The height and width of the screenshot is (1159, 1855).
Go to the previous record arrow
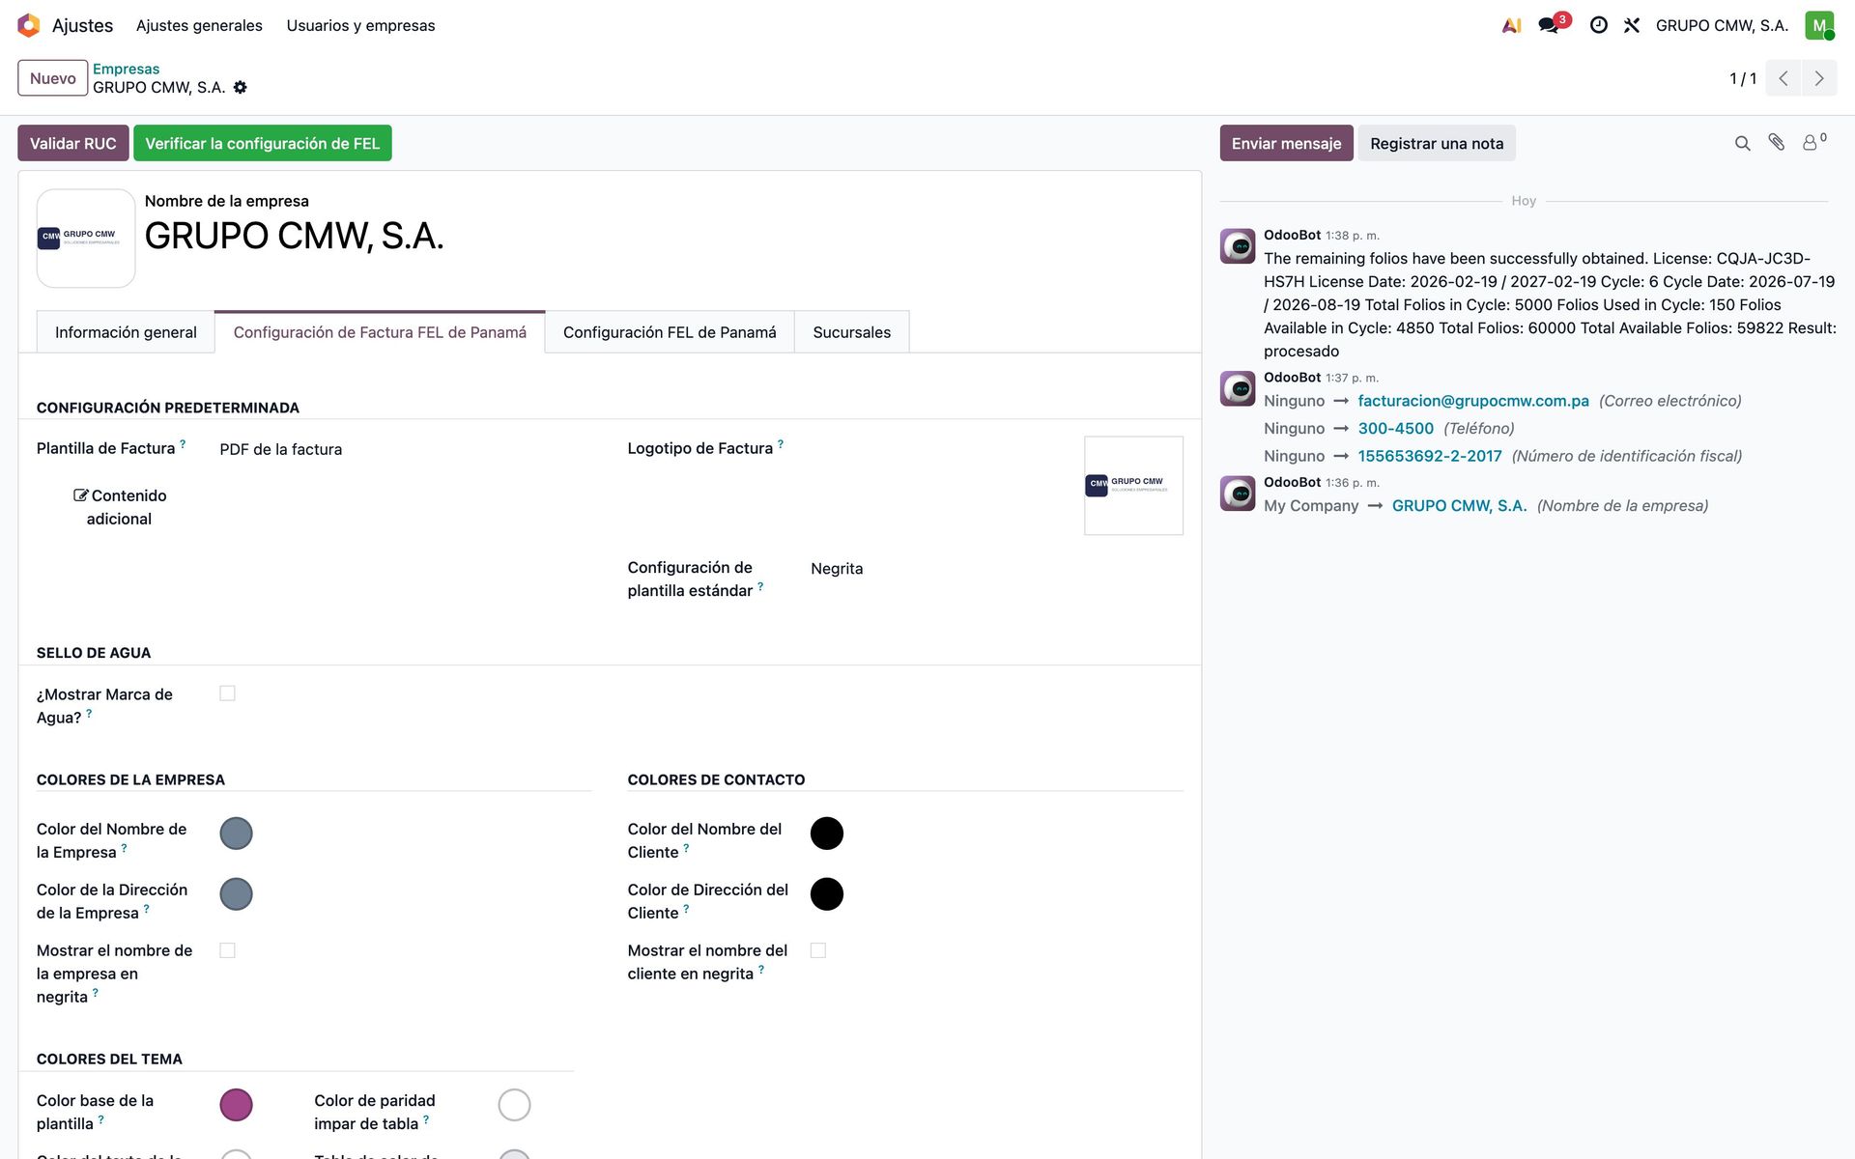click(x=1784, y=78)
